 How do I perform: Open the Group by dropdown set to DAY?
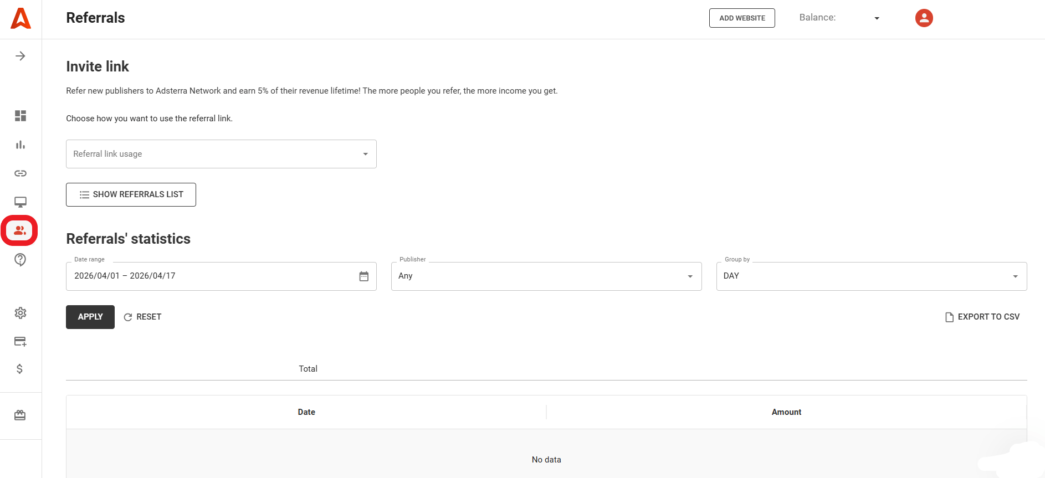pyautogui.click(x=871, y=276)
